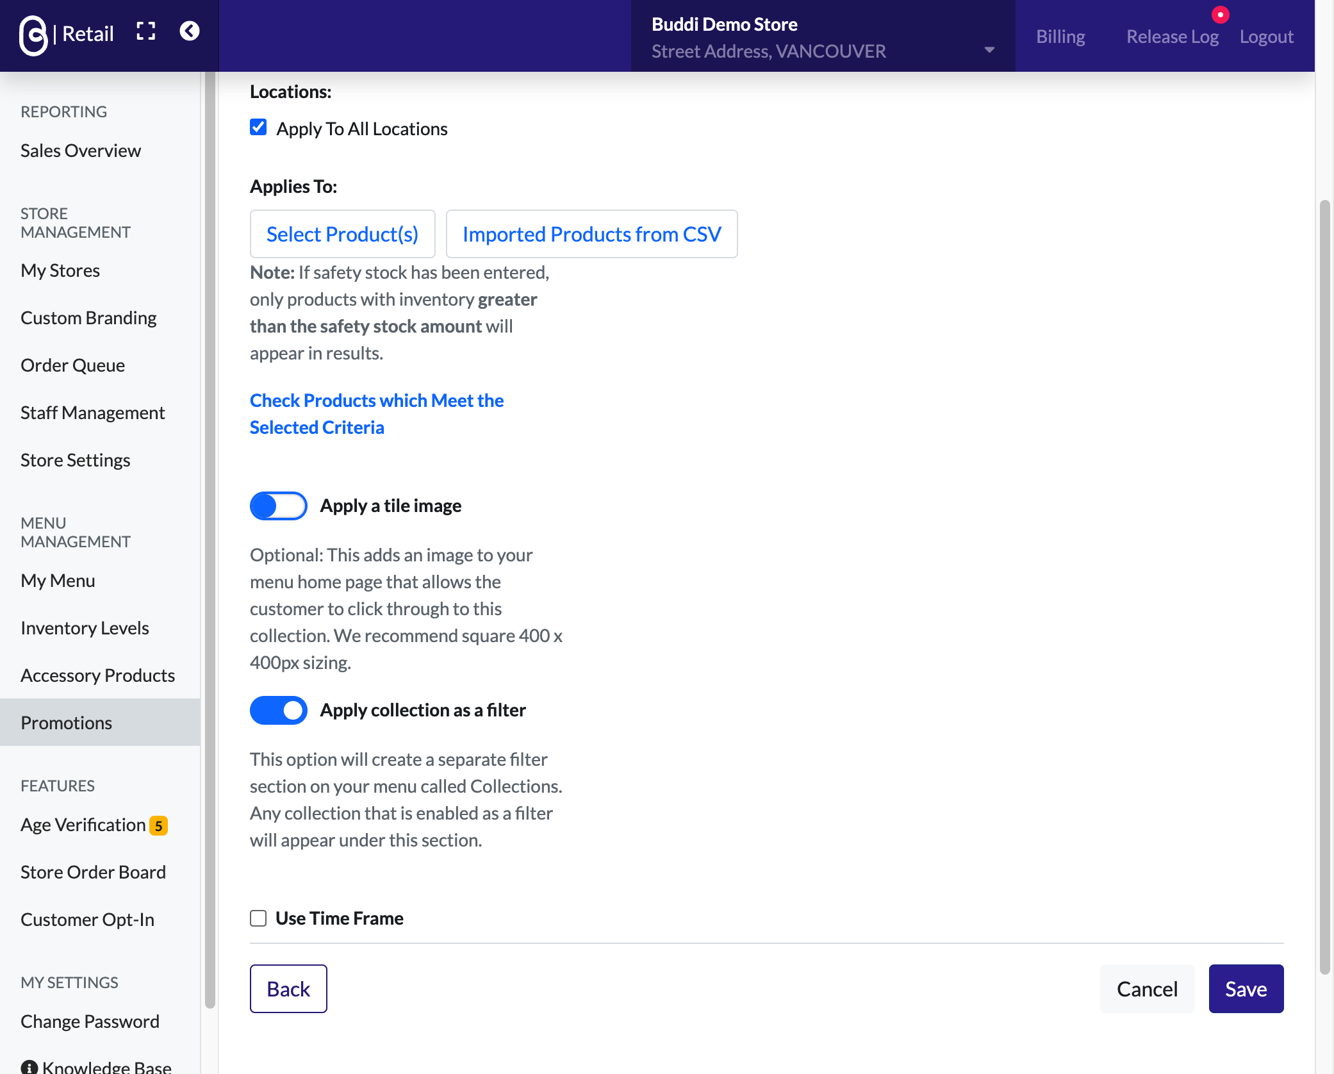Click Logout
Image resolution: width=1334 pixels, height=1074 pixels.
(1266, 37)
